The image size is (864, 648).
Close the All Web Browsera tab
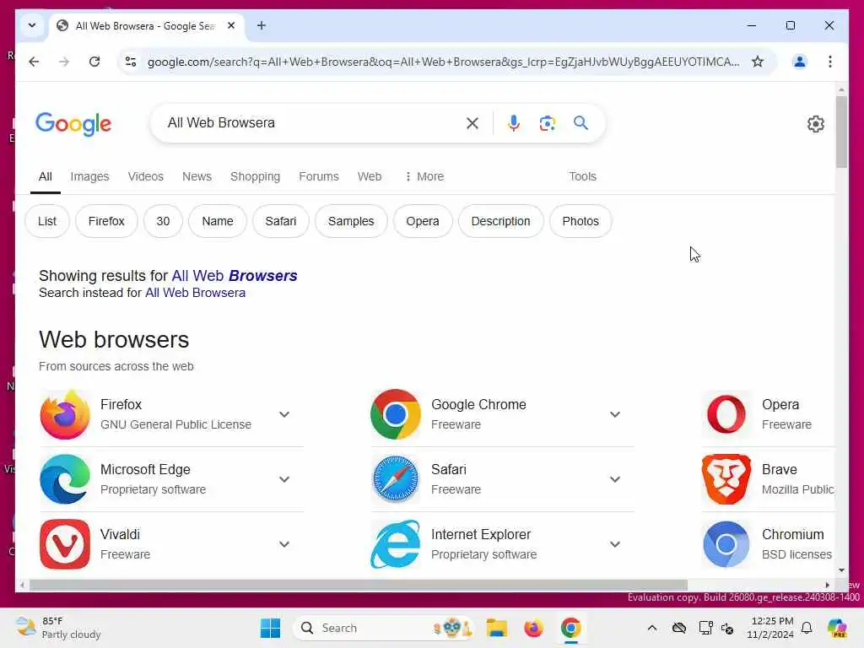point(231,26)
